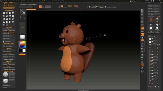Add the Cone primitive from EasyPrimitives
The width and height of the screenshot is (163, 91).
10,13
